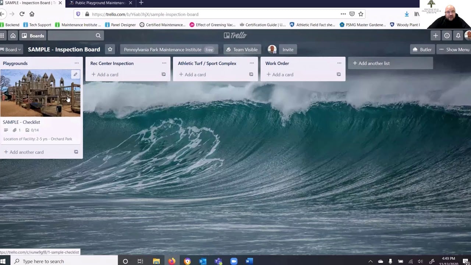Viewport: 471px width, 265px height.
Task: Go to Trello home via the house icon
Action: point(13,35)
